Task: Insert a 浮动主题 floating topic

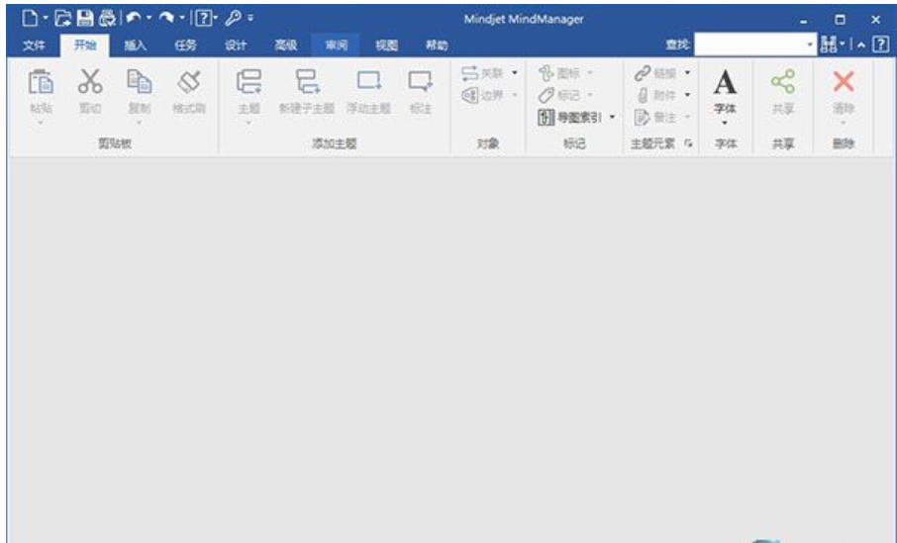Action: tap(368, 91)
